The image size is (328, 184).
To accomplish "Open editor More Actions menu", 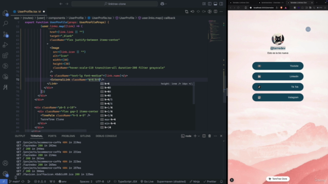I will [221, 11].
